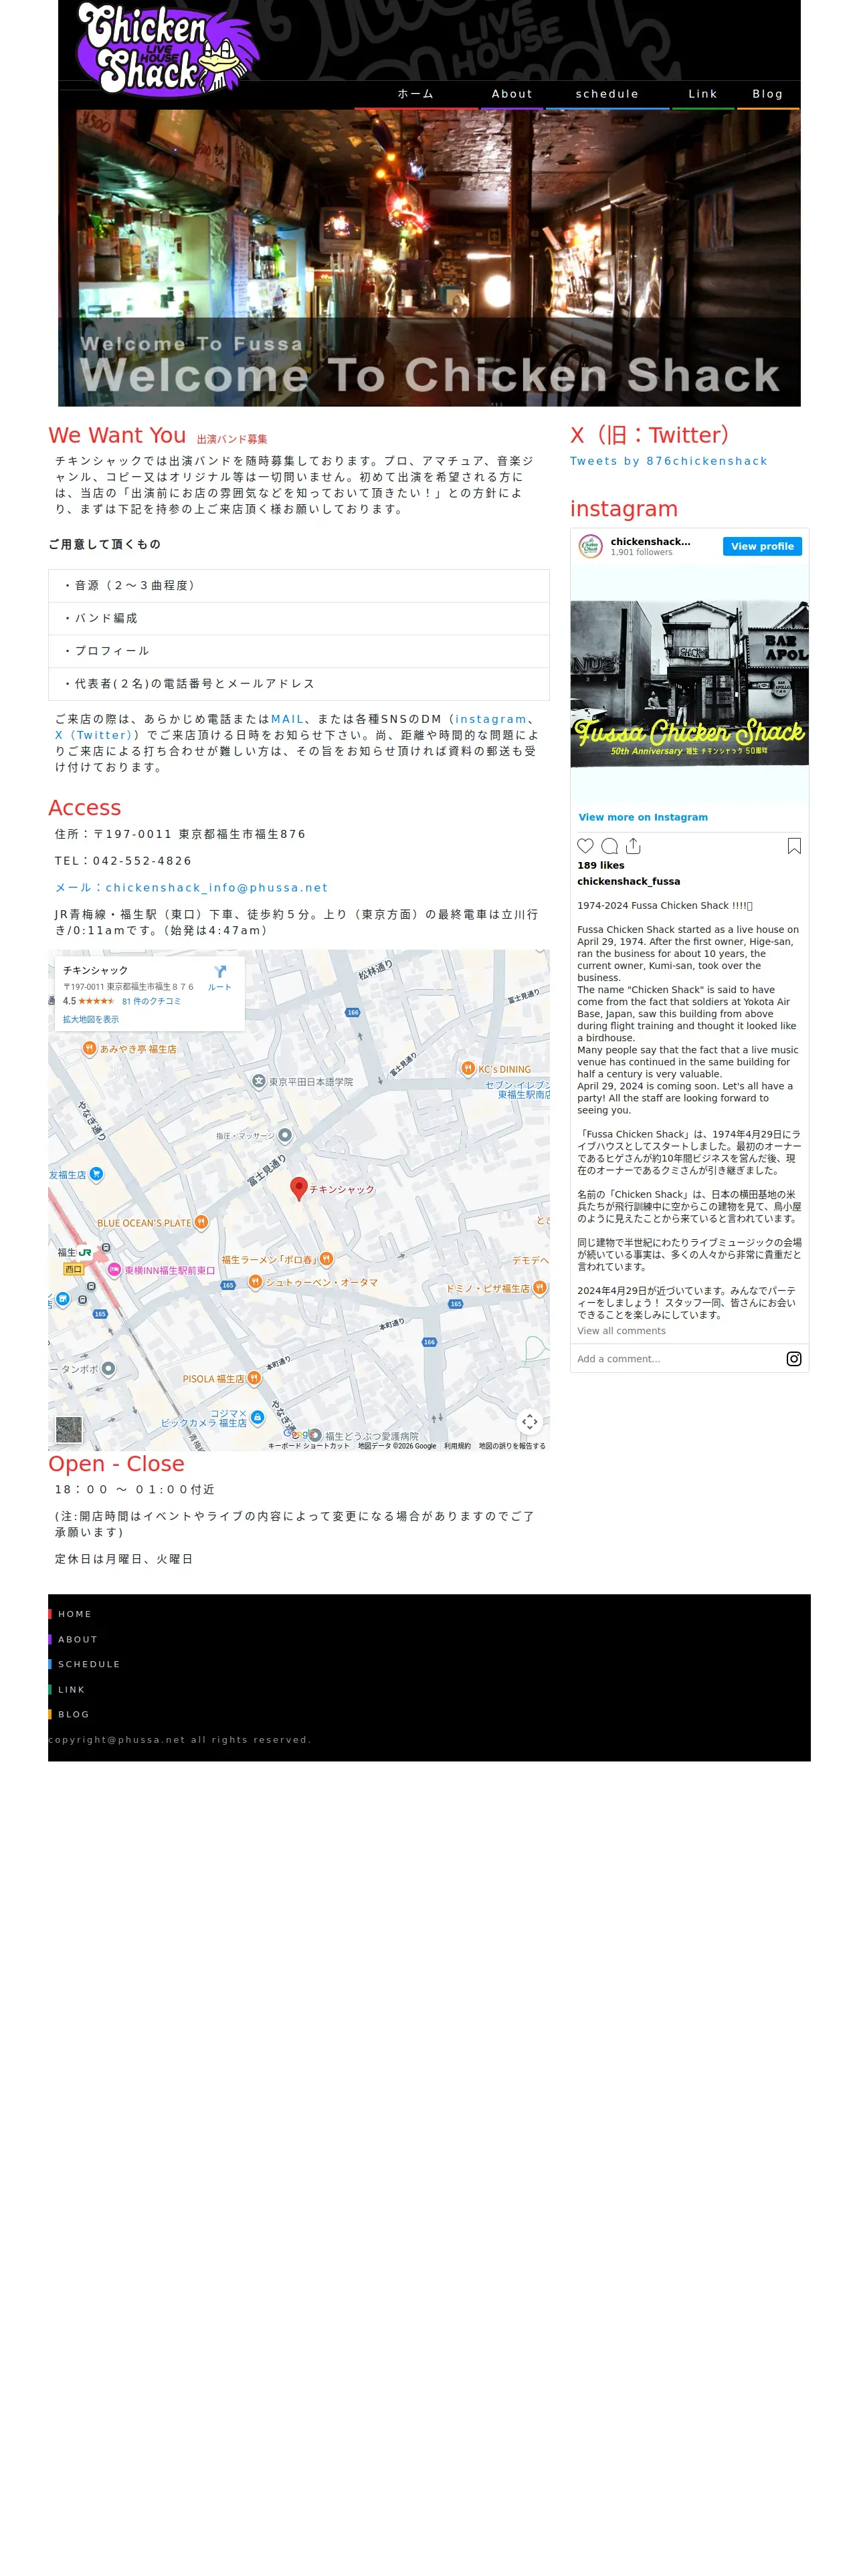The height and width of the screenshot is (2576, 859).
Task: Open 81 件のクチコミ reviews link
Action: point(151,1001)
